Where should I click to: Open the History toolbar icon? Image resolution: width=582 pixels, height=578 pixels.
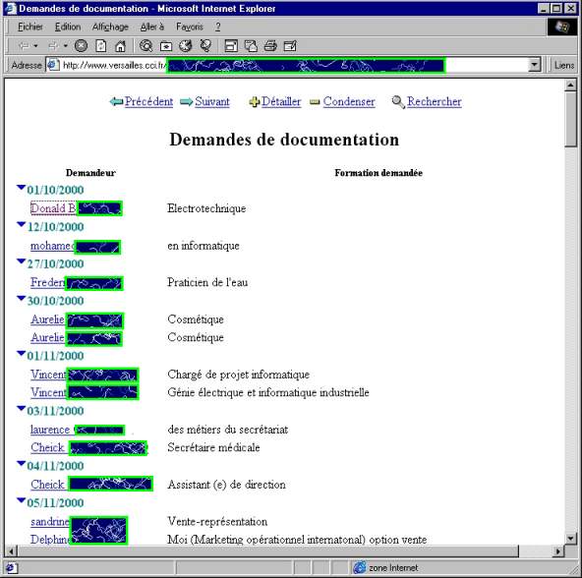[186, 46]
